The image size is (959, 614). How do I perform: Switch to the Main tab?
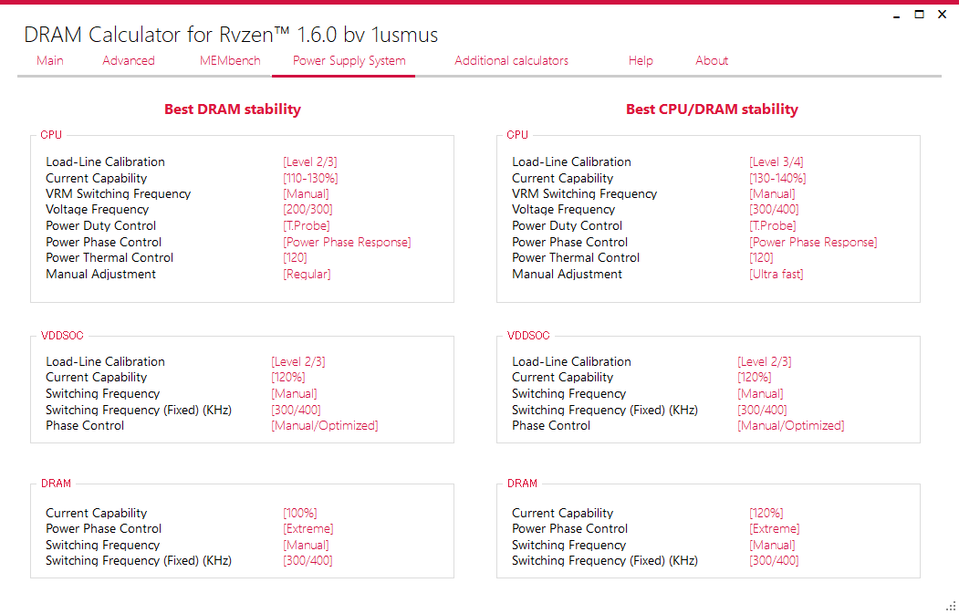tap(50, 60)
